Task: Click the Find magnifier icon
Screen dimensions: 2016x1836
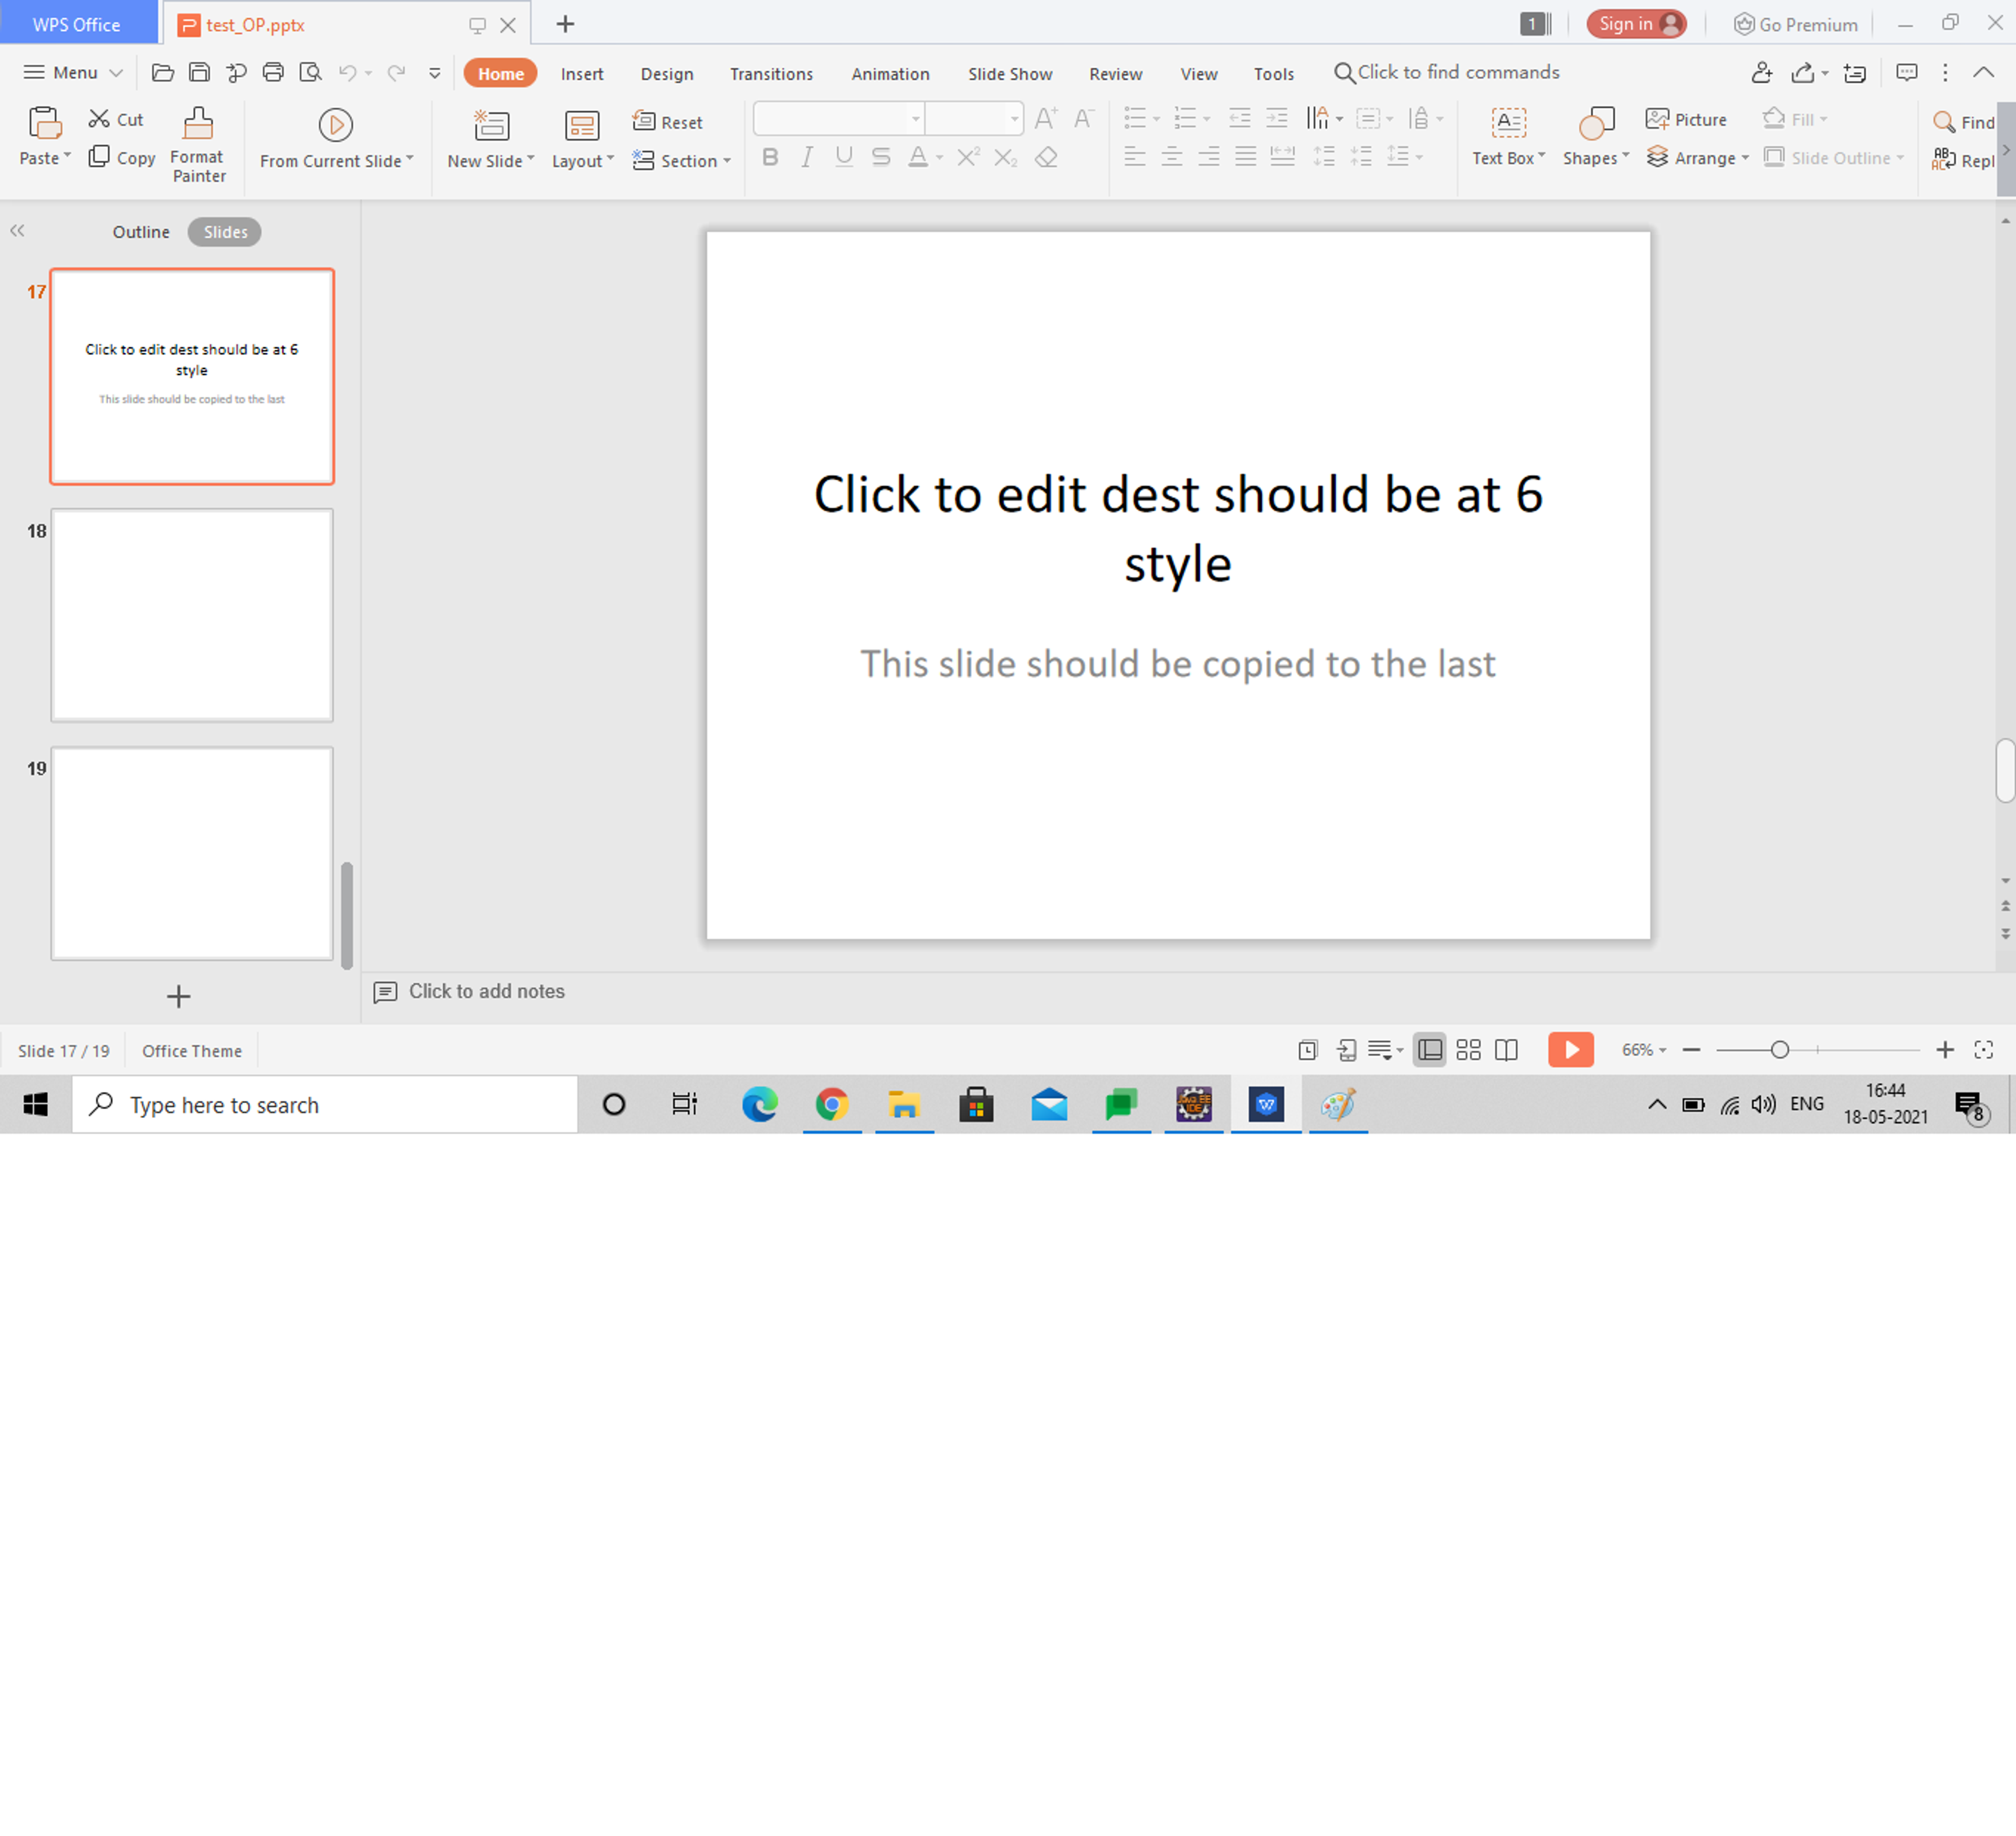Action: click(1944, 122)
